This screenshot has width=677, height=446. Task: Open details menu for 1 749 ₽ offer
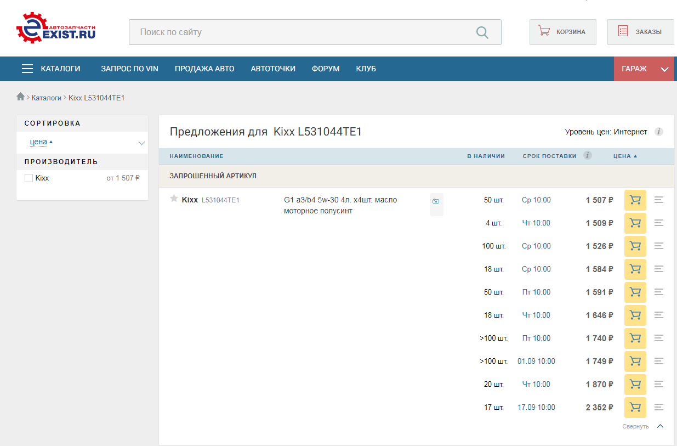click(x=659, y=362)
